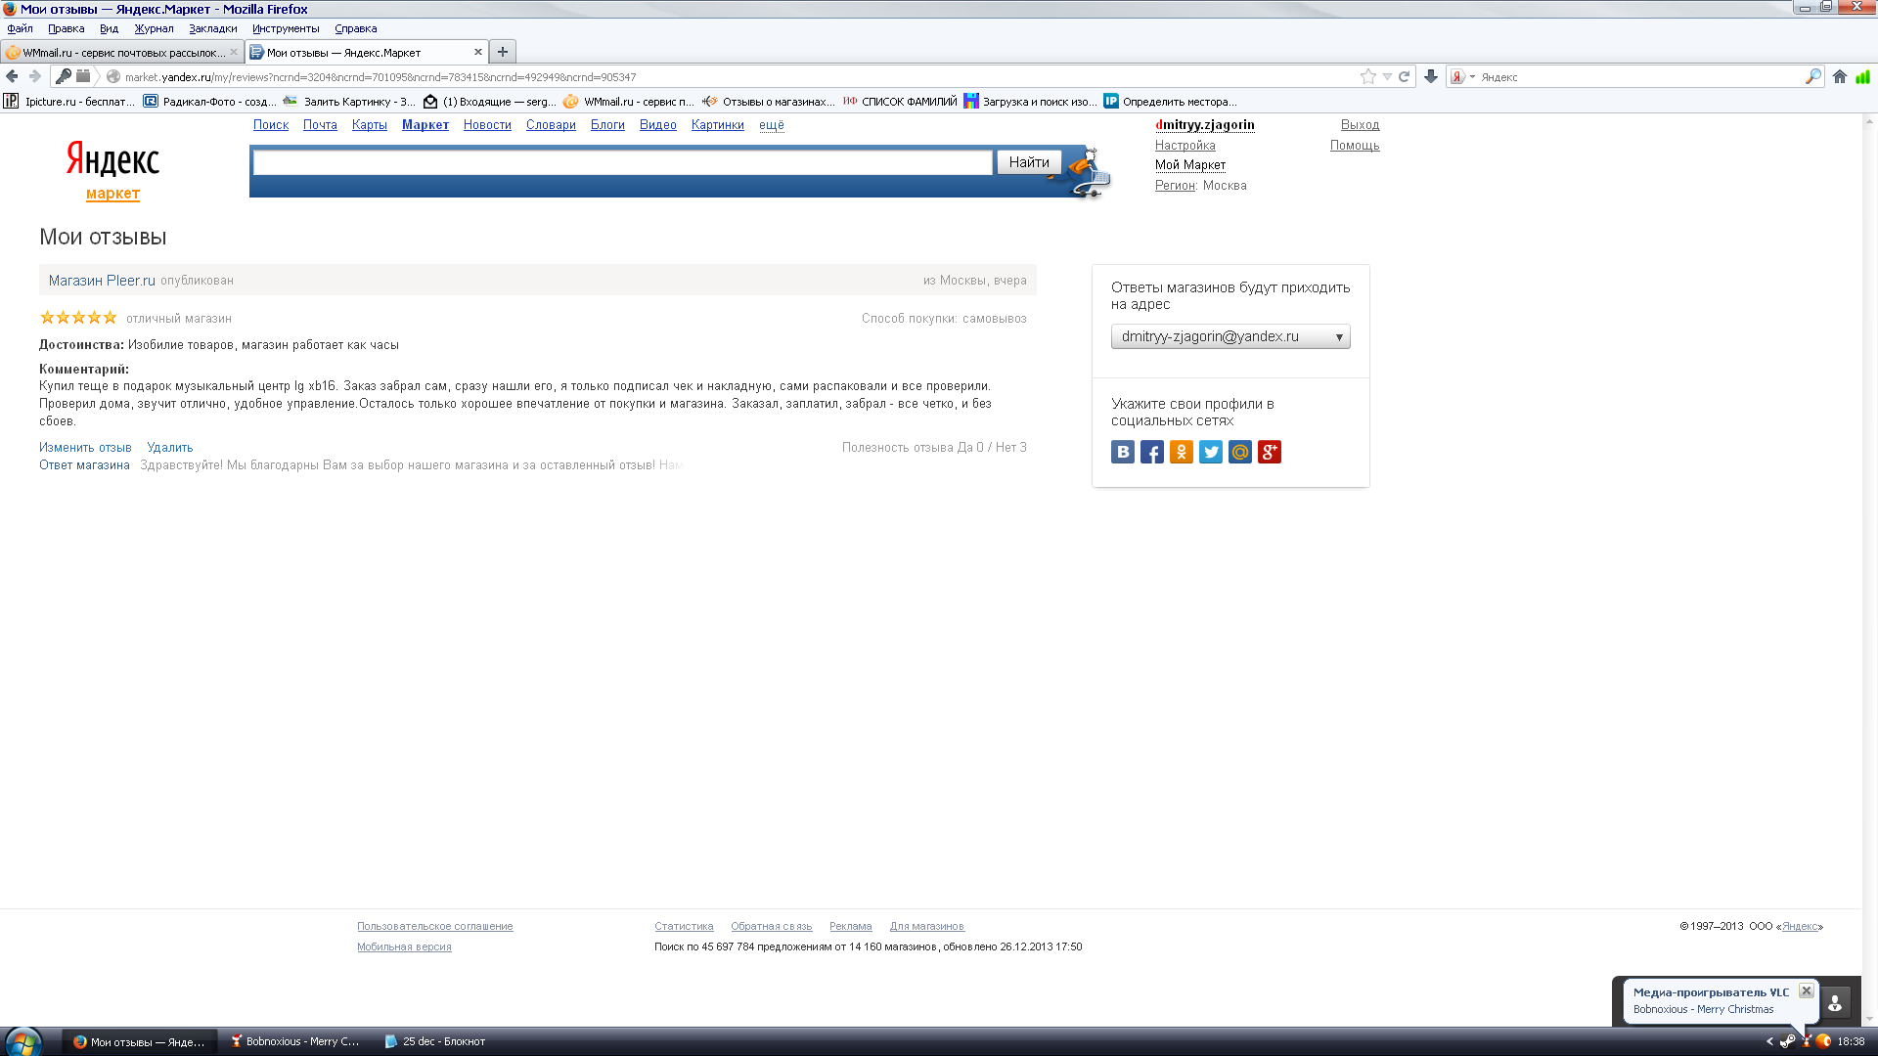Viewport: 1878px width, 1056px height.
Task: Click the VKontakte social profile icon
Action: [x=1122, y=452]
